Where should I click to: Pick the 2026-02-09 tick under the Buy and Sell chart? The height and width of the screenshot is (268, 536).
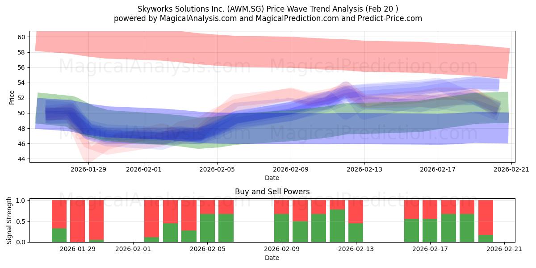[x=282, y=250]
